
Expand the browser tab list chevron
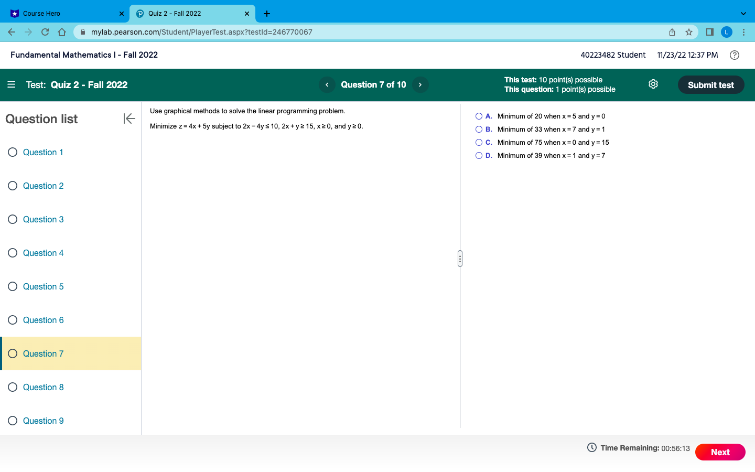[743, 13]
